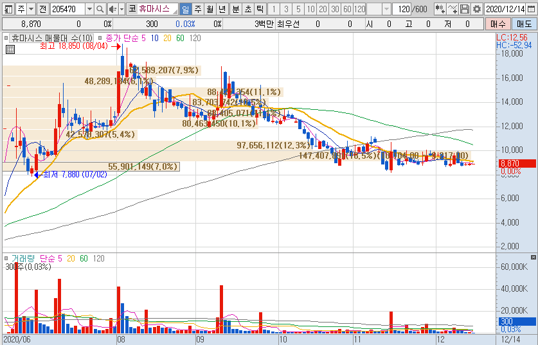Click the 매도 sell button
Image resolution: width=538 pixels, height=345 pixels.
pos(524,24)
